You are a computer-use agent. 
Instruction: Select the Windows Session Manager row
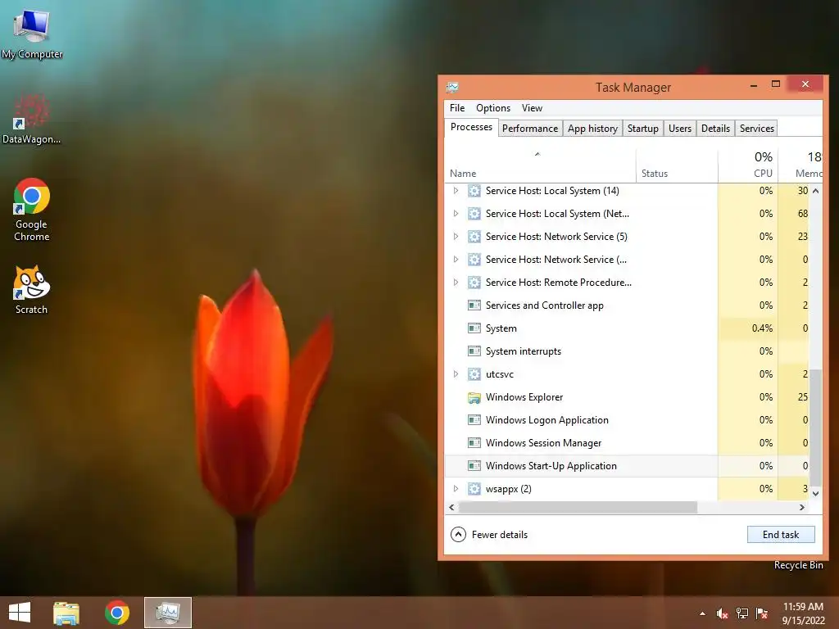[x=627, y=443]
